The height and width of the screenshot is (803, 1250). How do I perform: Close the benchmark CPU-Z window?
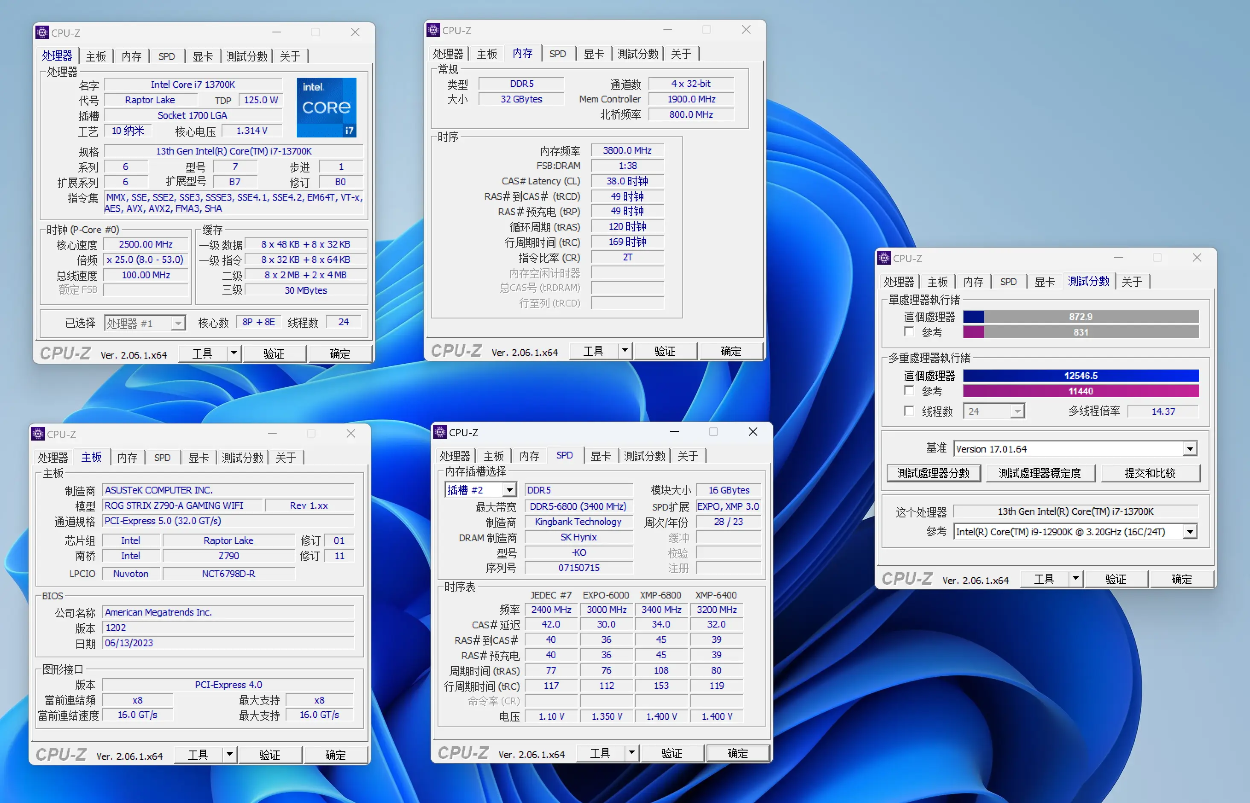pyautogui.click(x=1197, y=257)
